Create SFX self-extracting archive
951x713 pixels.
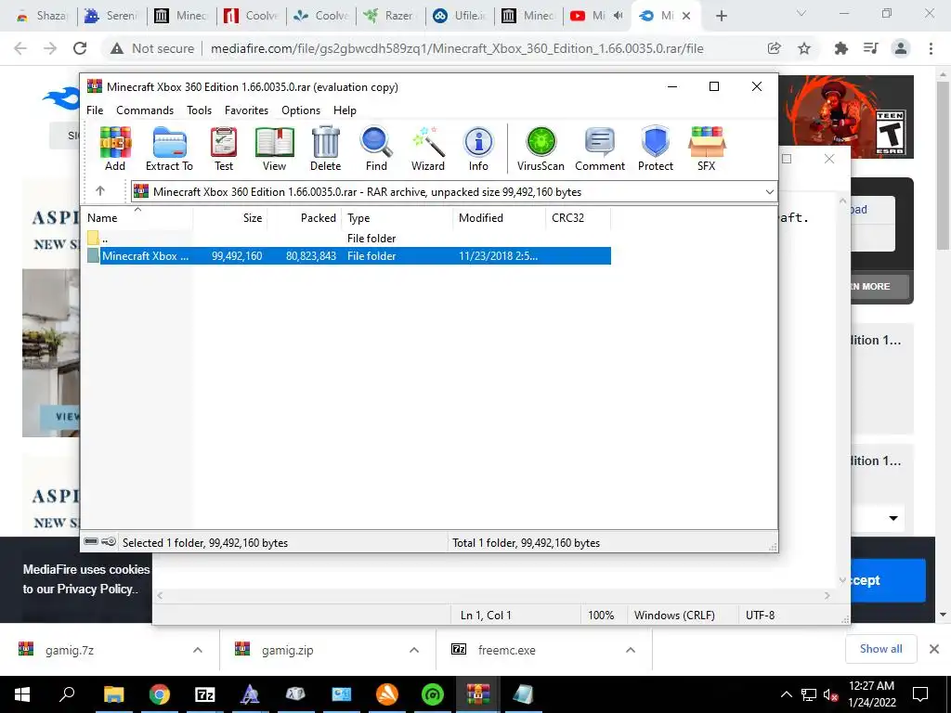[706, 149]
